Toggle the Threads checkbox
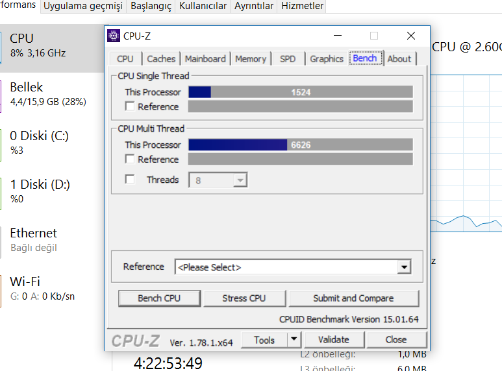The width and height of the screenshot is (502, 371). [x=130, y=179]
